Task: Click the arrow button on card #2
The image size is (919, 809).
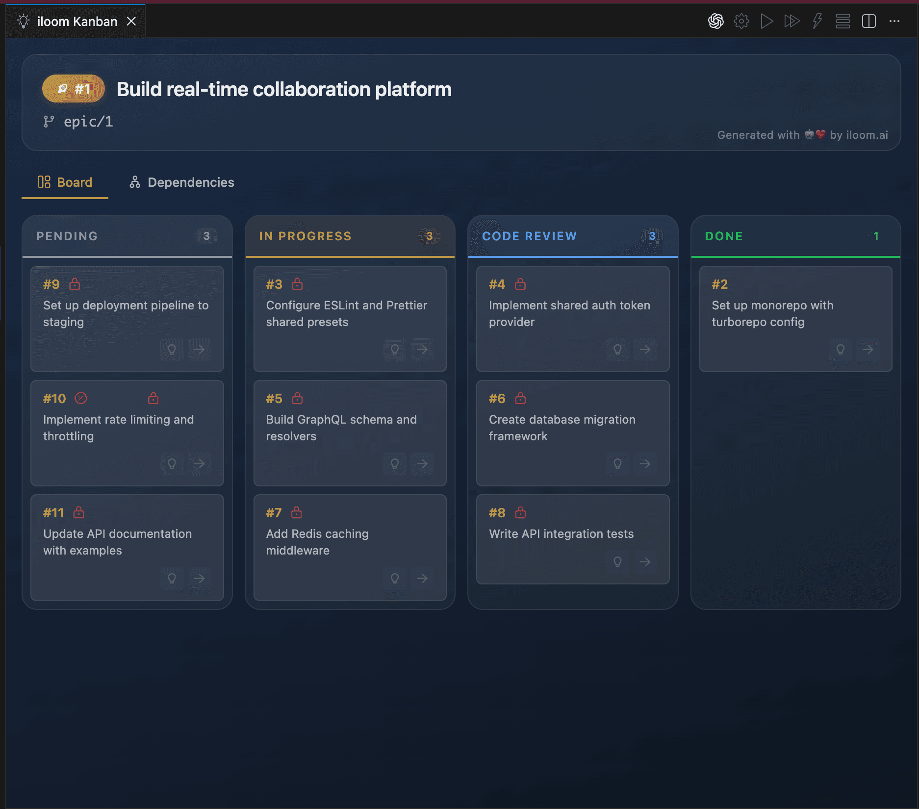Action: coord(868,350)
